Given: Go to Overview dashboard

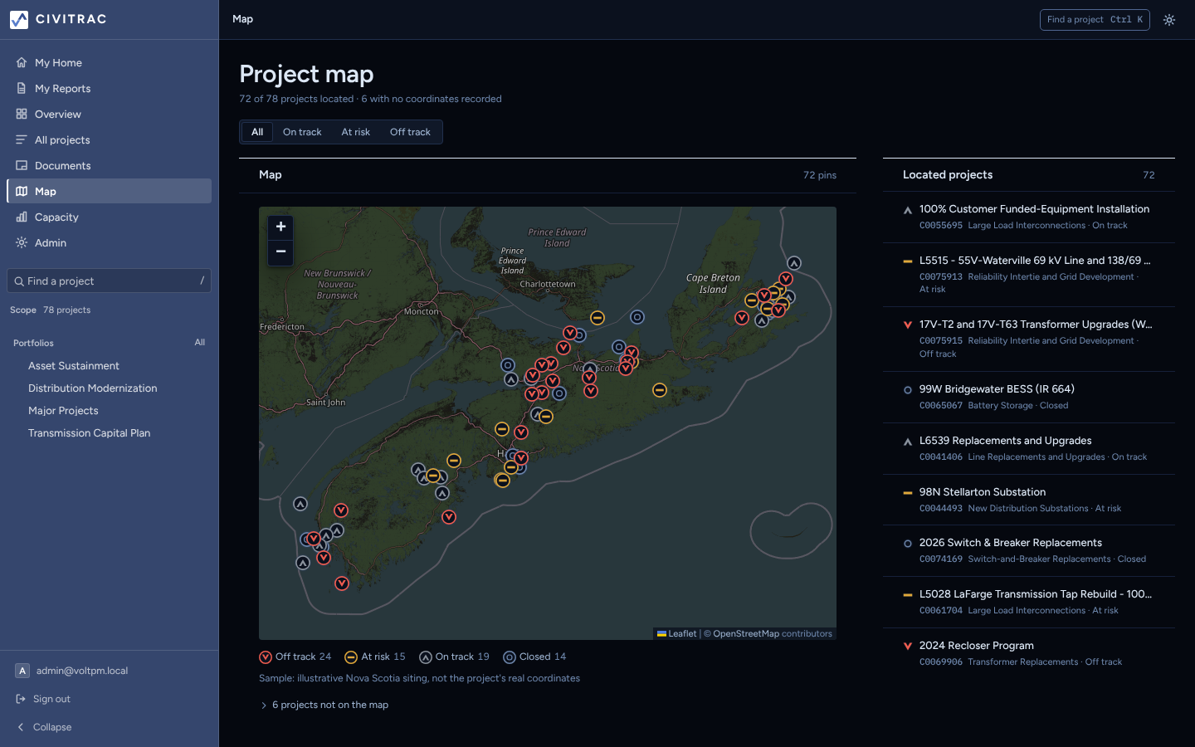Looking at the screenshot, I should pyautogui.click(x=109, y=114).
